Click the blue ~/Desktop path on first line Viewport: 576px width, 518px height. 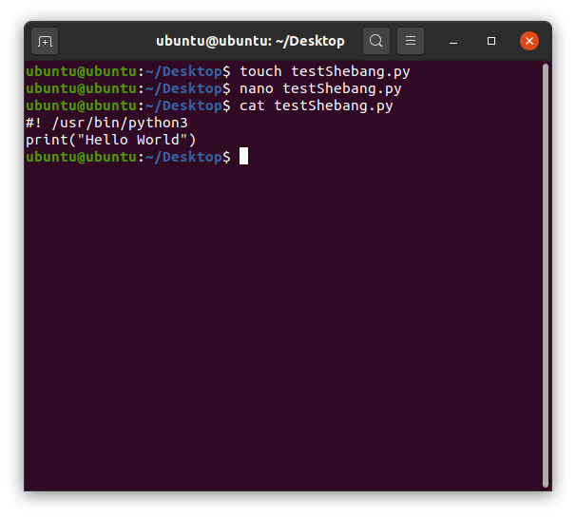click(183, 71)
